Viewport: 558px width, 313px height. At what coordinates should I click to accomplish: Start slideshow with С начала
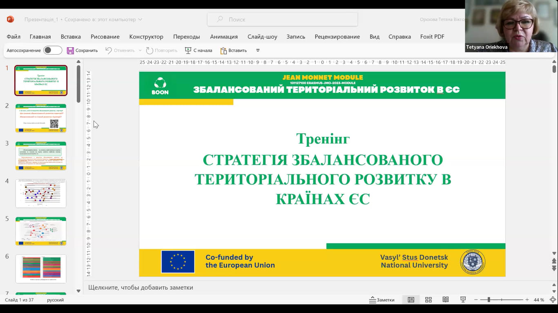coord(199,51)
